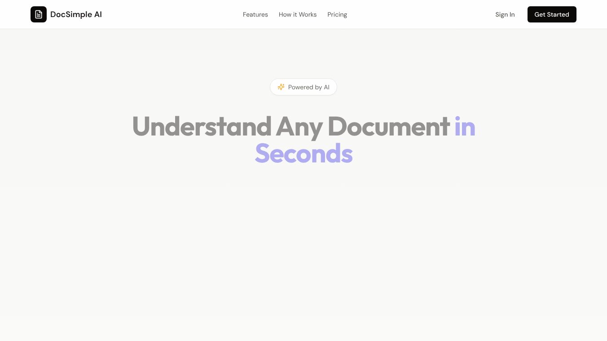Click the DocSimple AI brand name text
Screen dimensions: 607x341
[x=76, y=14]
